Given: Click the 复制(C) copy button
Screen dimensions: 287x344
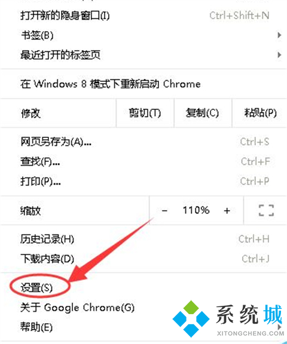Looking at the screenshot, I should click(203, 113).
